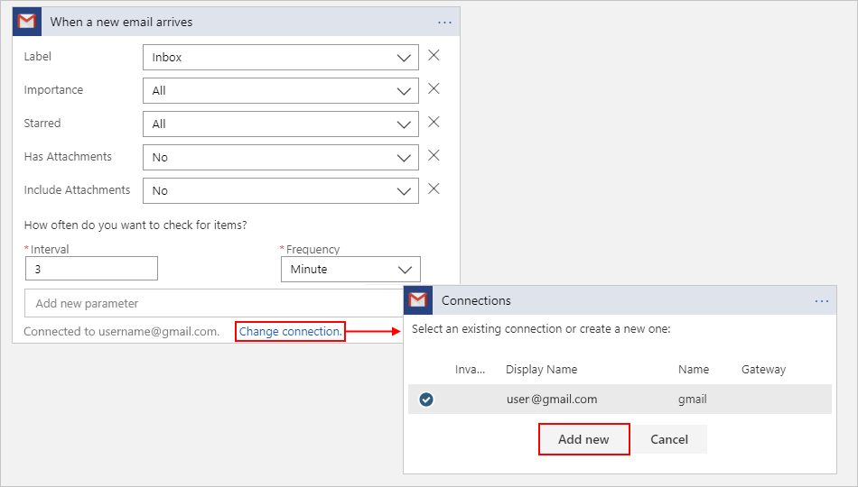
Task: Remove the Importance parameter
Action: pyautogui.click(x=434, y=88)
